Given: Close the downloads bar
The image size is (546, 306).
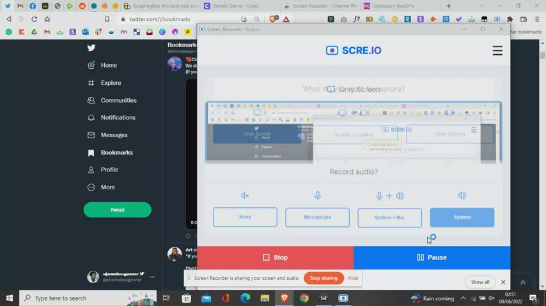Looking at the screenshot, I should point(503,282).
